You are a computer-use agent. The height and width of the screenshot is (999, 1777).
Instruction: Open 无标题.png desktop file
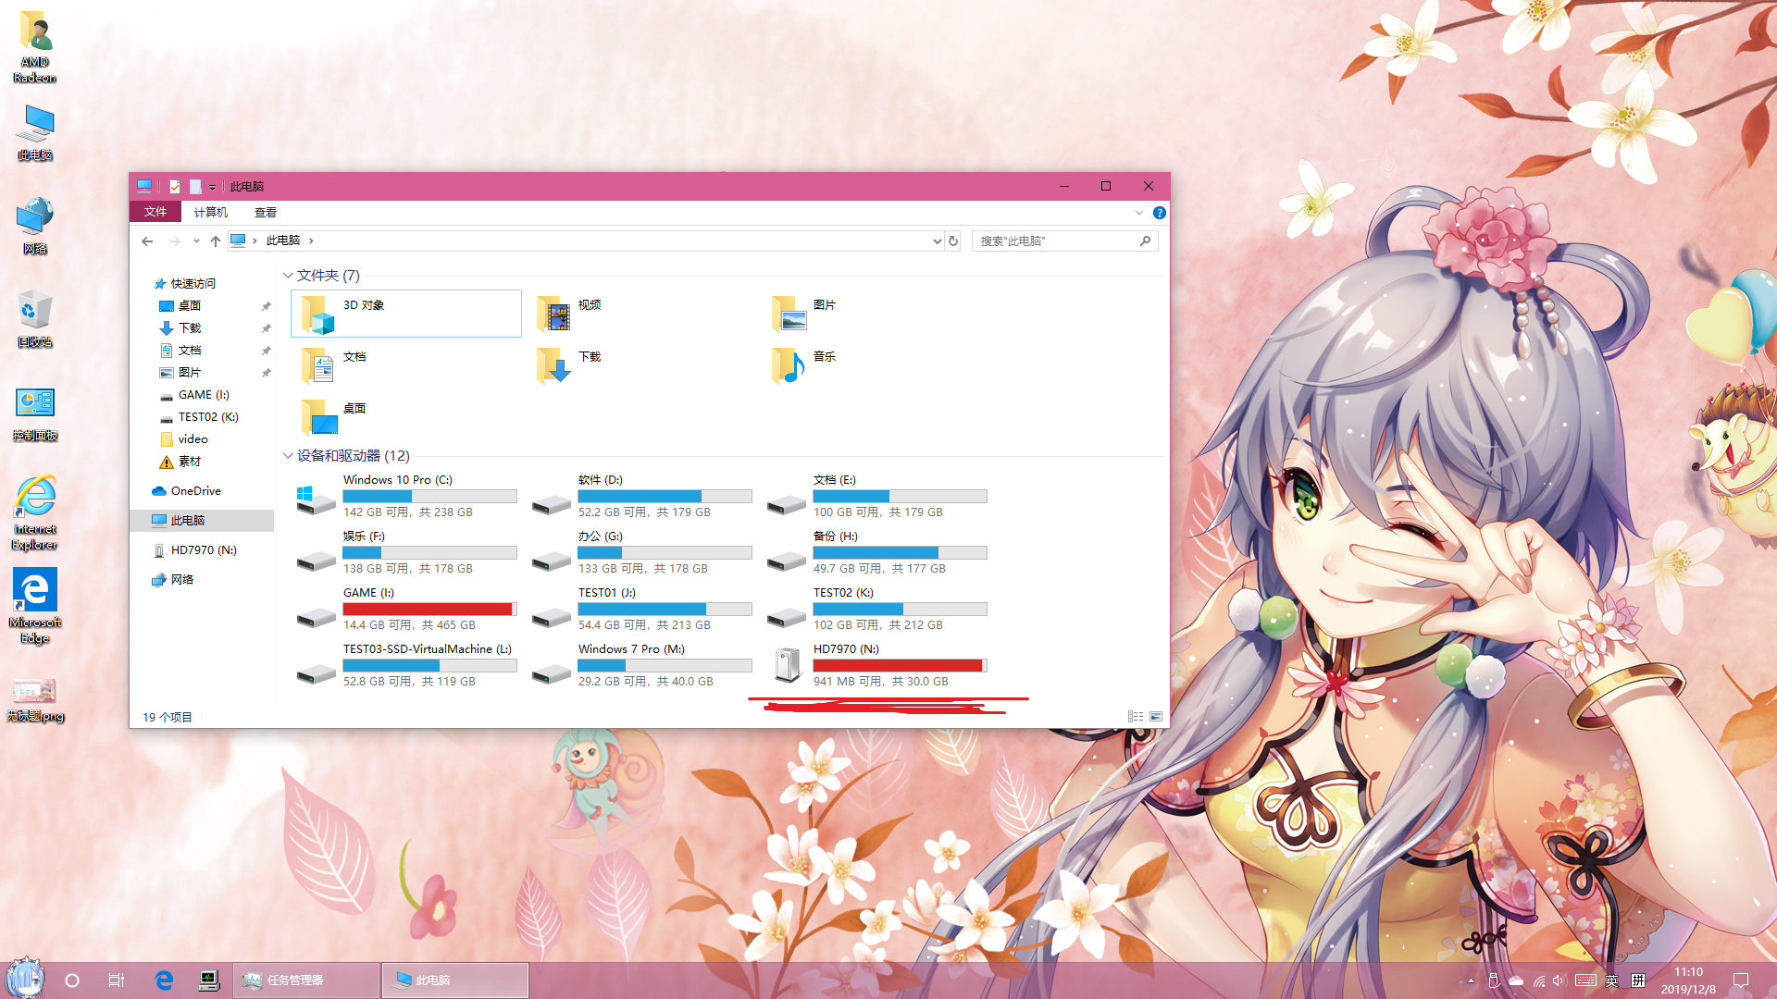35,699
